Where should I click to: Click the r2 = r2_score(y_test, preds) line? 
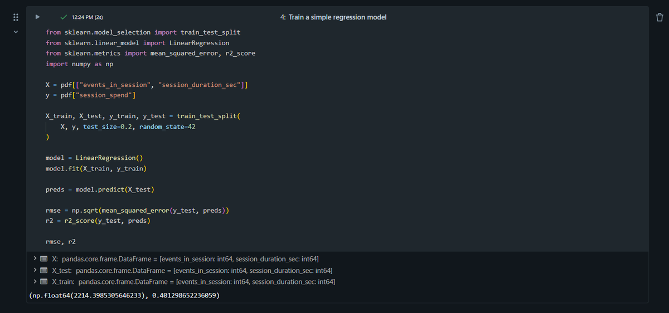tap(98, 221)
